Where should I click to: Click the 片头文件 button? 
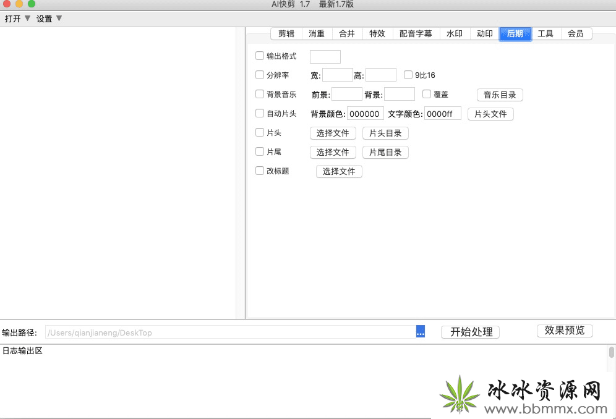click(490, 114)
